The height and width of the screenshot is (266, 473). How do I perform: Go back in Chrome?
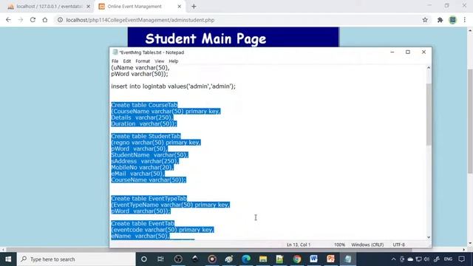tap(8, 20)
